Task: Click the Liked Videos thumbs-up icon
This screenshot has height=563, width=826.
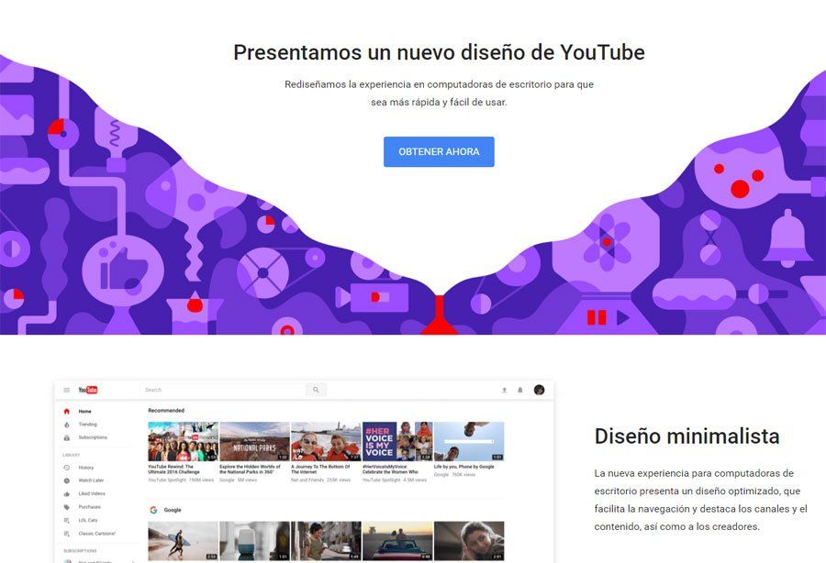Action: coord(66,493)
